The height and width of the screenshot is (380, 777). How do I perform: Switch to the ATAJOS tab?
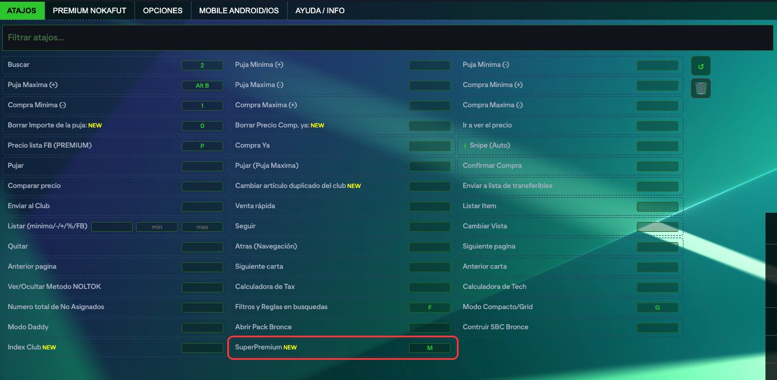[x=22, y=10]
